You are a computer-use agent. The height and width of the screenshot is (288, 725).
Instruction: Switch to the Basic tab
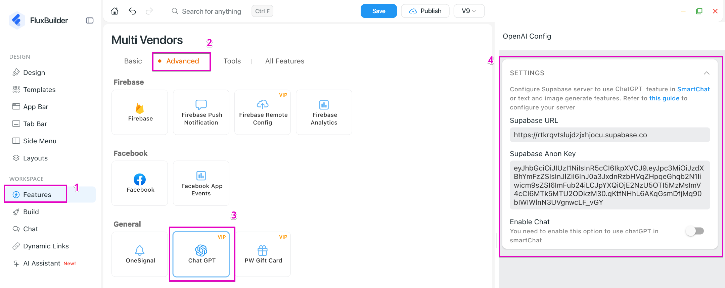133,61
